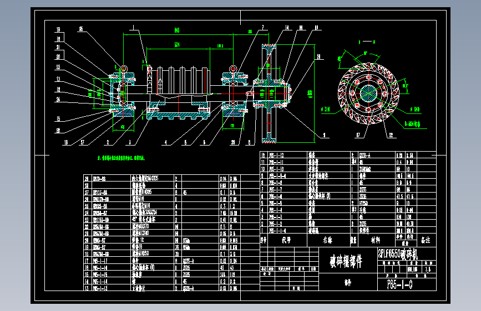This screenshot has height=311, width=481.
Task: Select the column header '名称'
Action: pyautogui.click(x=327, y=240)
